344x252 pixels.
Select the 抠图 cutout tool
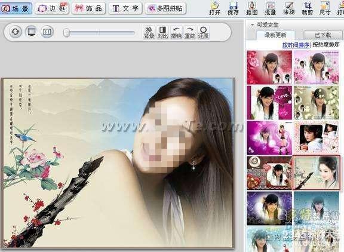(251, 8)
